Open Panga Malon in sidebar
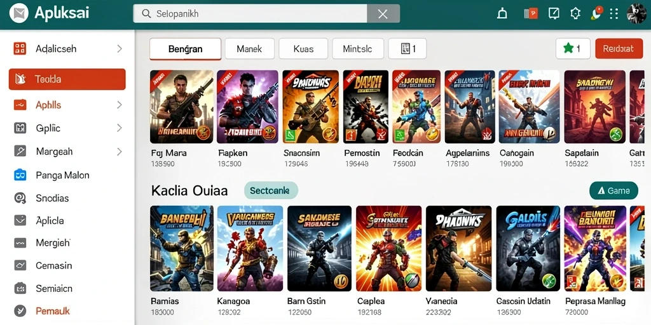 (63, 175)
